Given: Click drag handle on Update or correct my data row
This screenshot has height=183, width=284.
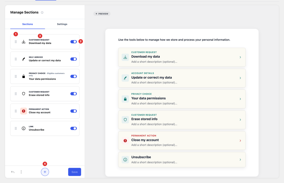Looking at the screenshot, I should click(16, 59).
